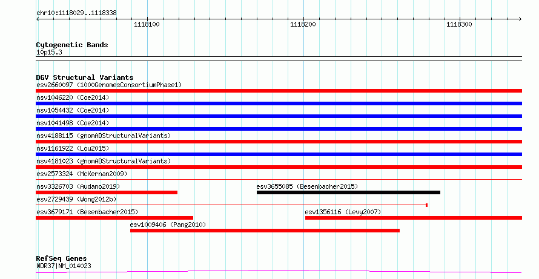
Task: Click the esv3655085 (Besenbacher2015) label
Action: click(x=307, y=186)
